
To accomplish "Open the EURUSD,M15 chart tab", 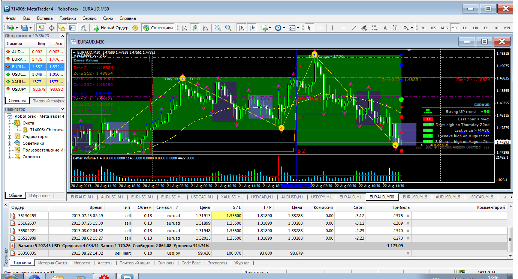I will (x=415, y=197).
